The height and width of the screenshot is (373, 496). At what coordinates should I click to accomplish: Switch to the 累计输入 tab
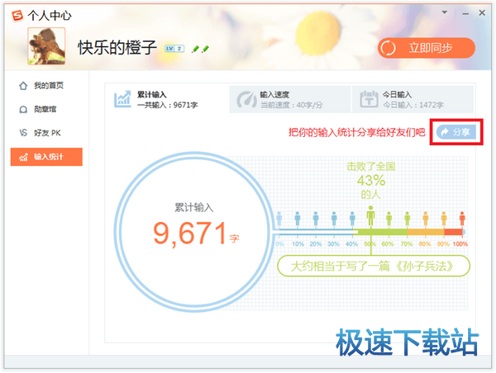tap(167, 99)
